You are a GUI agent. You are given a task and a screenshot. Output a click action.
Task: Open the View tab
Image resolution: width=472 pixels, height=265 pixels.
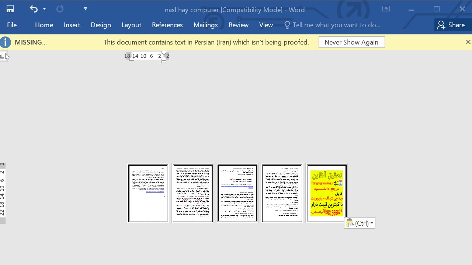[x=266, y=25]
